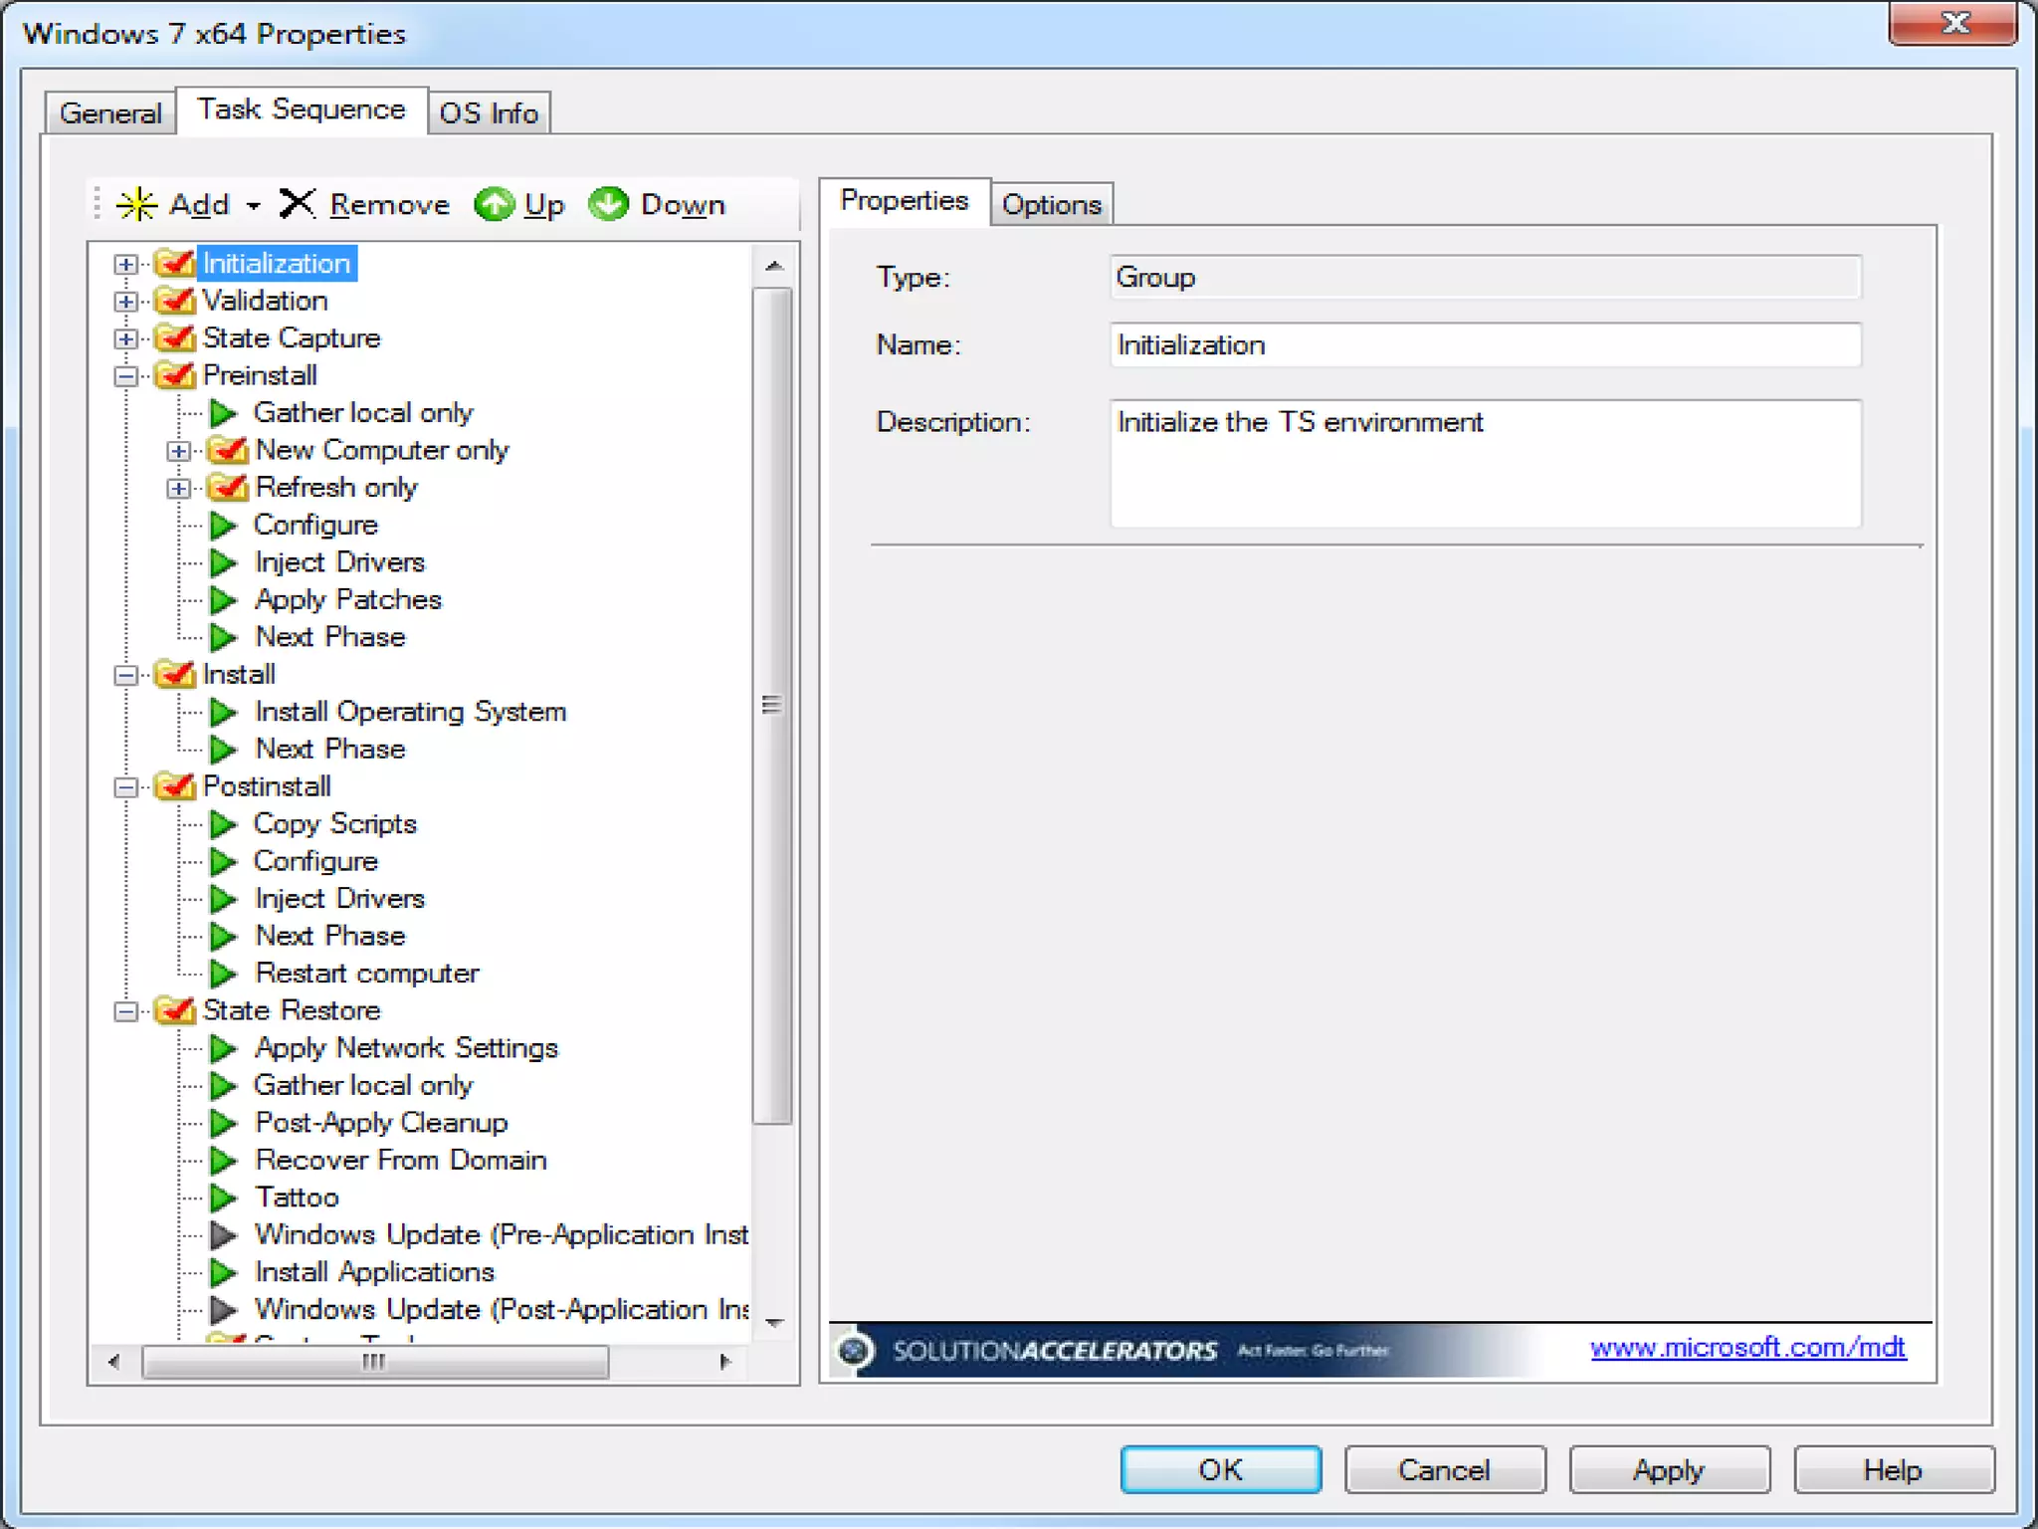The image size is (2038, 1529).
Task: Click the tree's scroll down arrow
Action: click(x=774, y=1324)
